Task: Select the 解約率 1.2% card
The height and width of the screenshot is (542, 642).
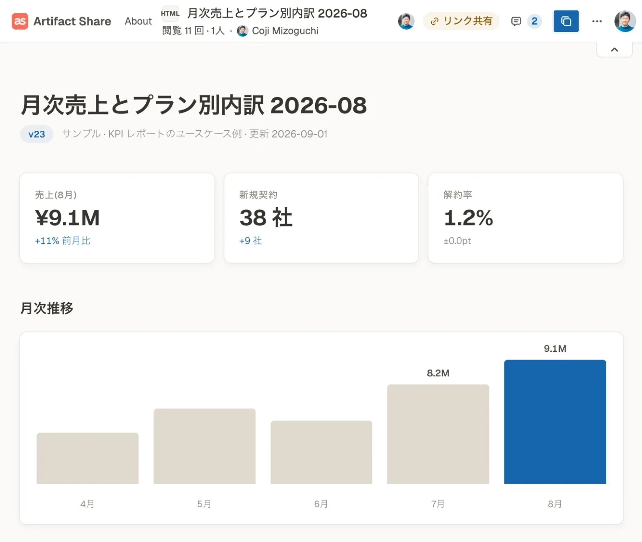Action: point(525,218)
